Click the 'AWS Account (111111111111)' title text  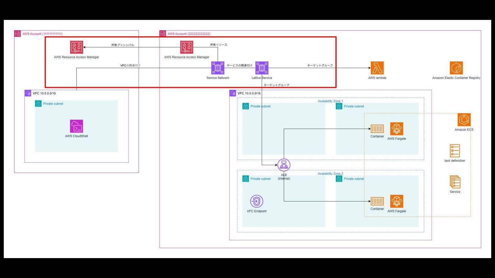[x=43, y=34]
